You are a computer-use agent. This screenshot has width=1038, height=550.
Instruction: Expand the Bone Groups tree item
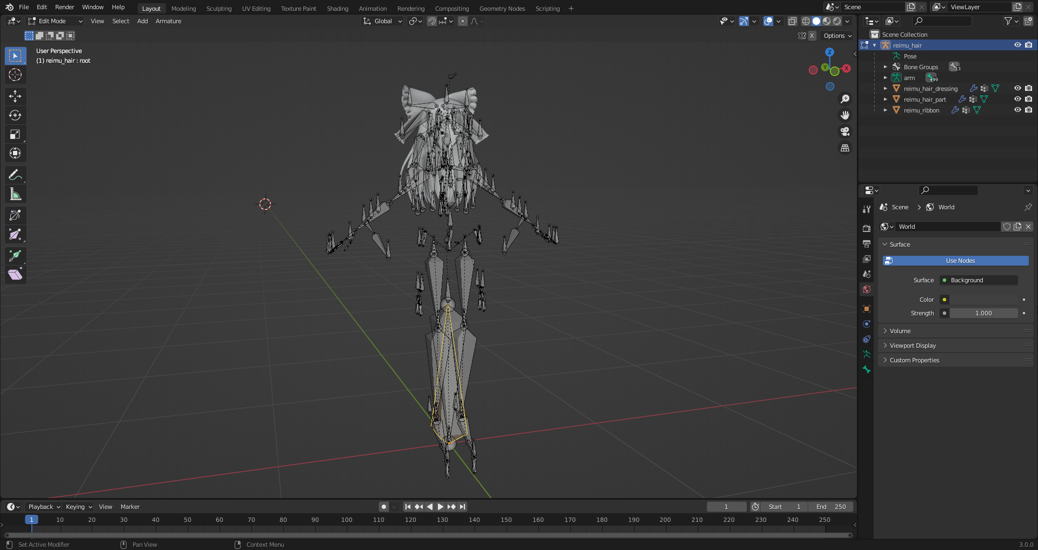(885, 67)
